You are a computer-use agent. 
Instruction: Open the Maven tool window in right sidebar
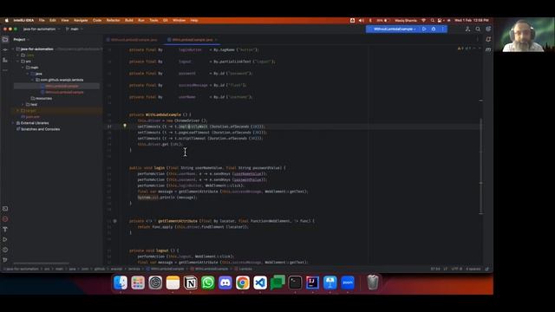488,50
